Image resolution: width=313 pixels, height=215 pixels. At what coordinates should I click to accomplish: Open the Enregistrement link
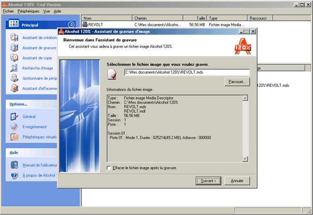tap(35, 127)
